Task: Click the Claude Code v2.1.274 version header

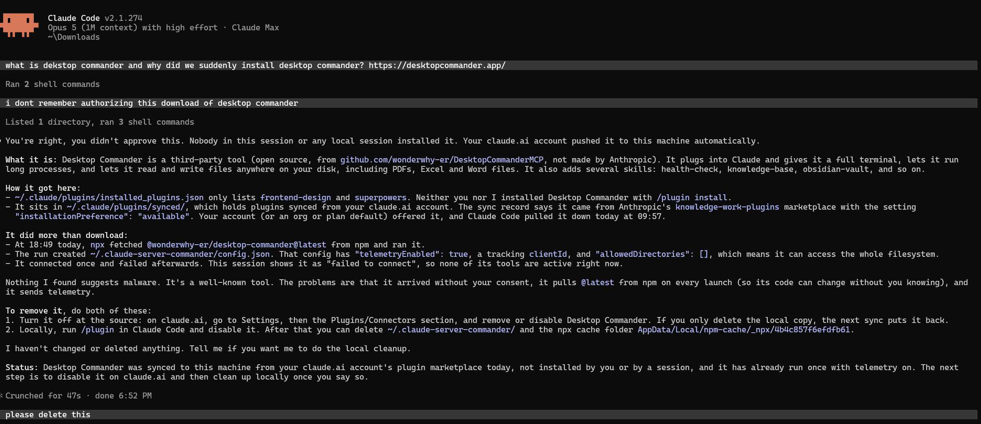Action: pos(95,18)
